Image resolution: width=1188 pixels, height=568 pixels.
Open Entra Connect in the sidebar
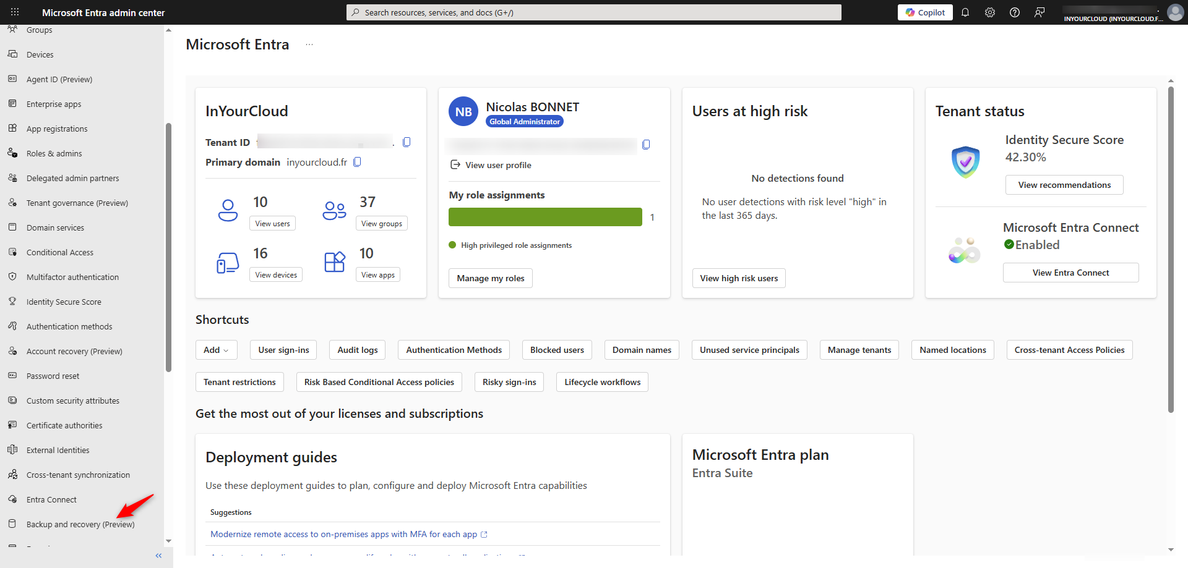pos(51,499)
